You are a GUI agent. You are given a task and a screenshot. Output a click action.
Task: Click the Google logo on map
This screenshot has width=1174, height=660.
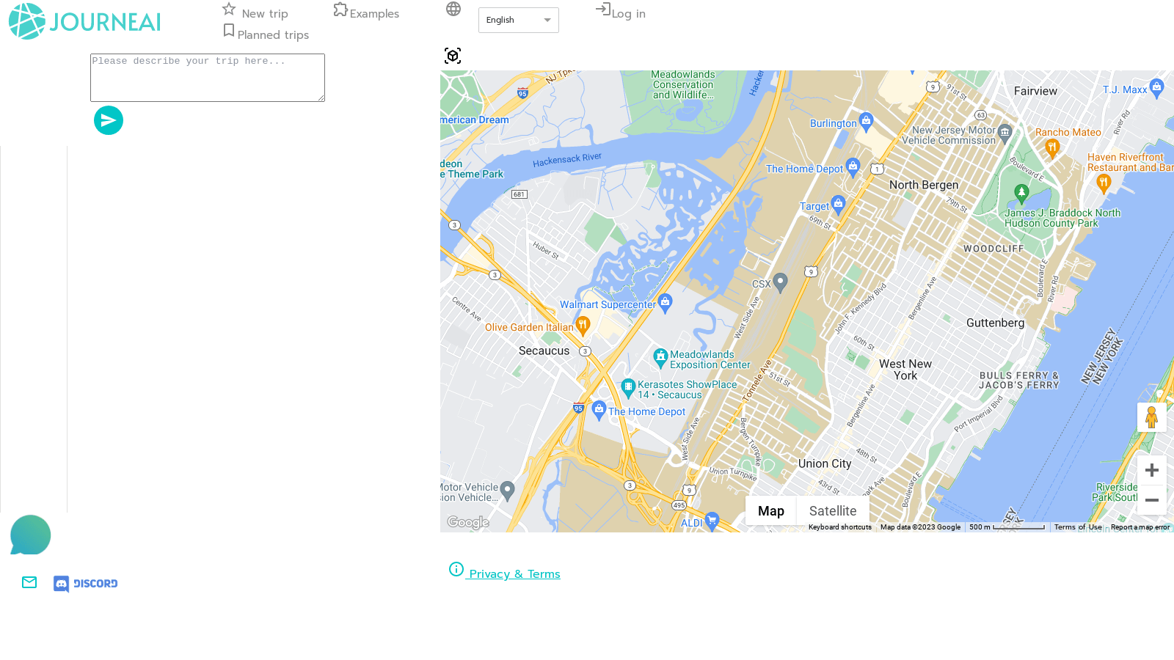(468, 522)
